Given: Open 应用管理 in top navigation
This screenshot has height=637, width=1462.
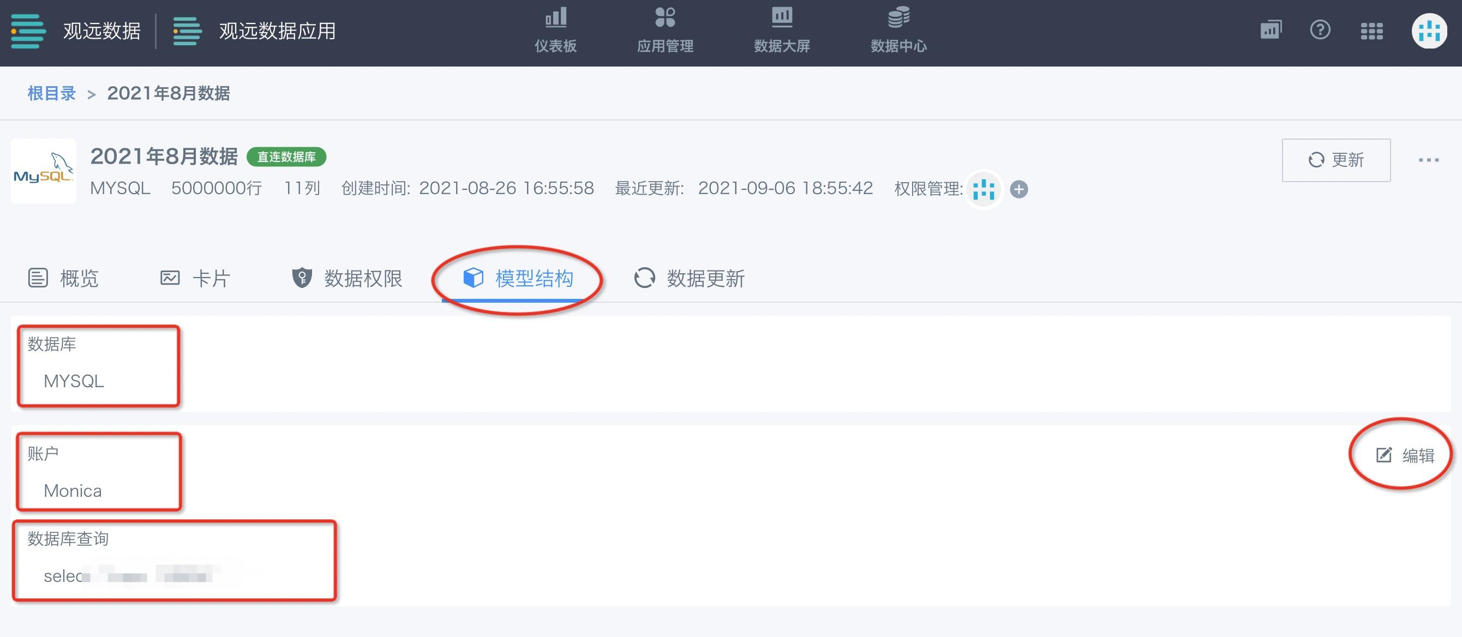Looking at the screenshot, I should (664, 31).
